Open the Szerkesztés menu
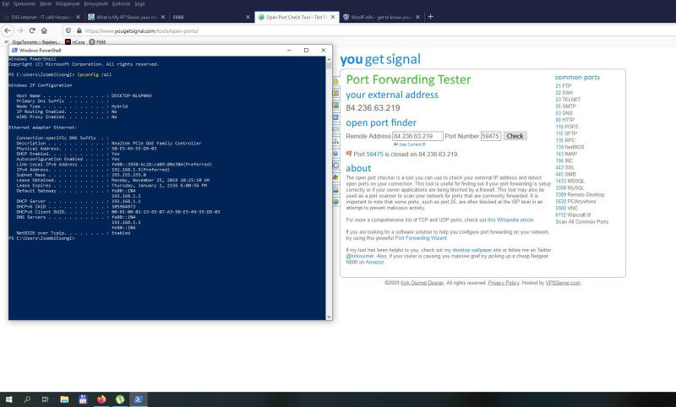Screen dimensions: 676x407 (25, 3)
